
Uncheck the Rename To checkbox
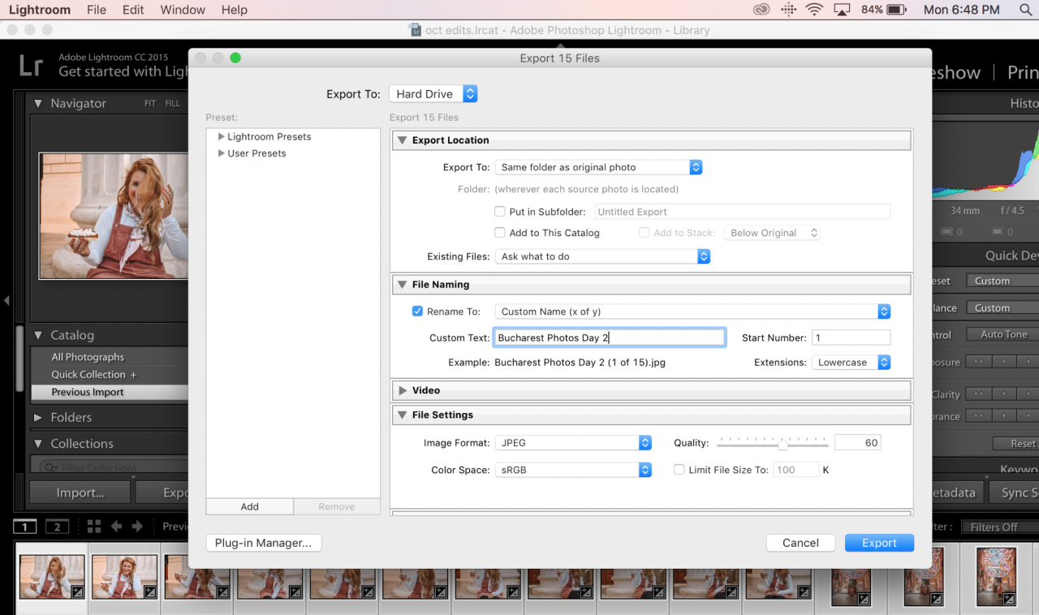click(417, 311)
